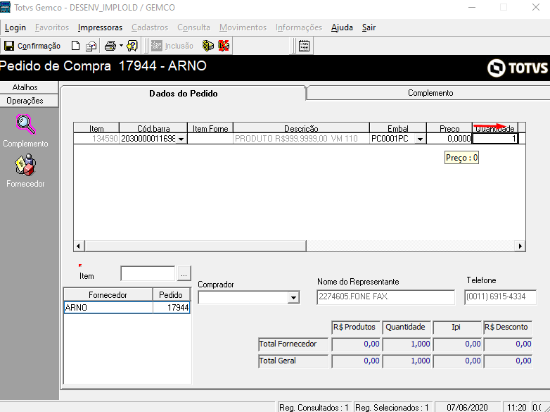The image size is (550, 412).
Task: Click Total Fornecedor Quantidade value 1,000
Action: pos(407,344)
